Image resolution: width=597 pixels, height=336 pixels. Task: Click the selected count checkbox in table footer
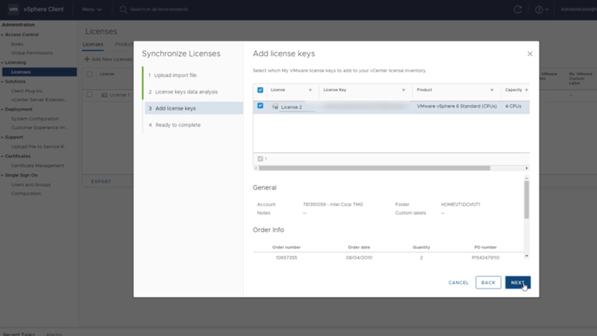click(x=260, y=159)
